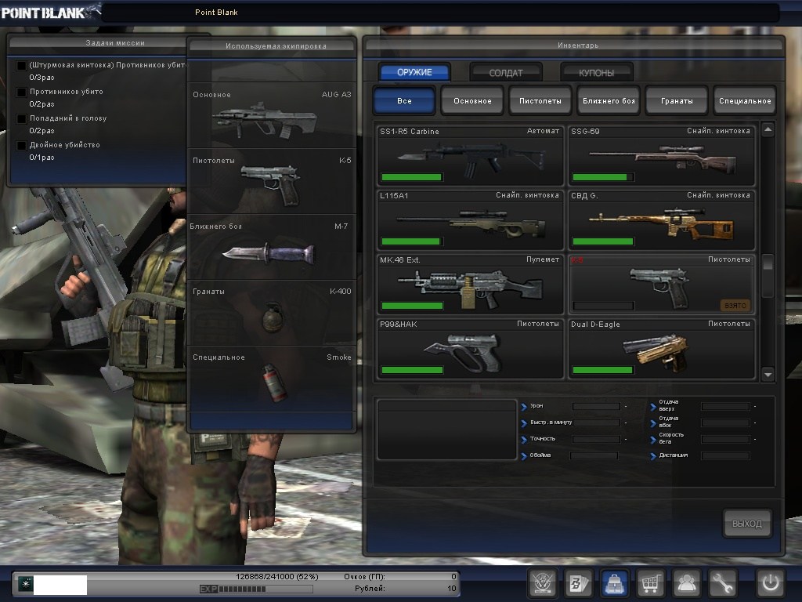Screen dimensions: 802x602
Task: Select the P99&HAK pistol
Action: (470, 349)
